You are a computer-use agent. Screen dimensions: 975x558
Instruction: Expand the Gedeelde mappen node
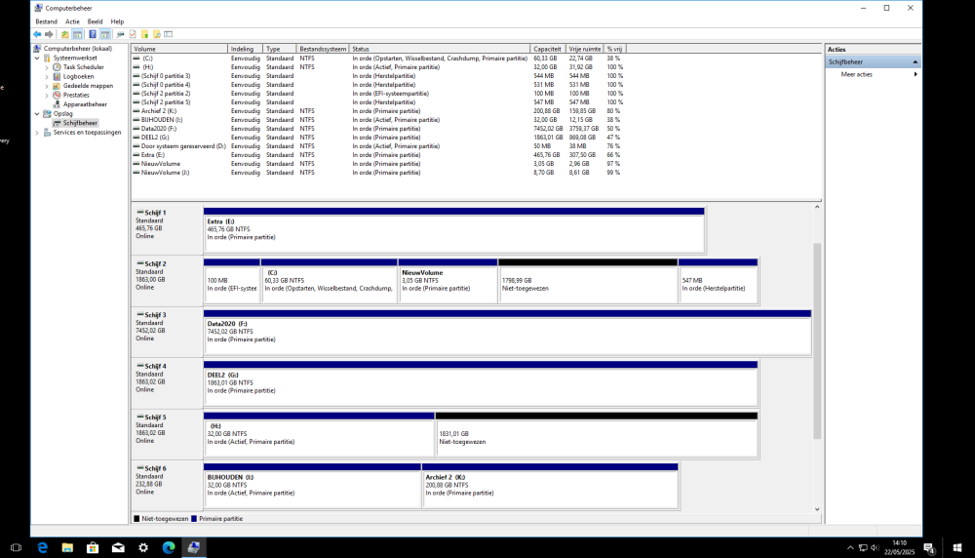pos(47,86)
